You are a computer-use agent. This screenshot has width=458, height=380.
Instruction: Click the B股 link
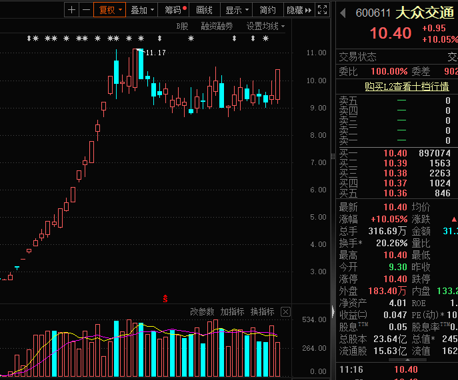coord(182,27)
